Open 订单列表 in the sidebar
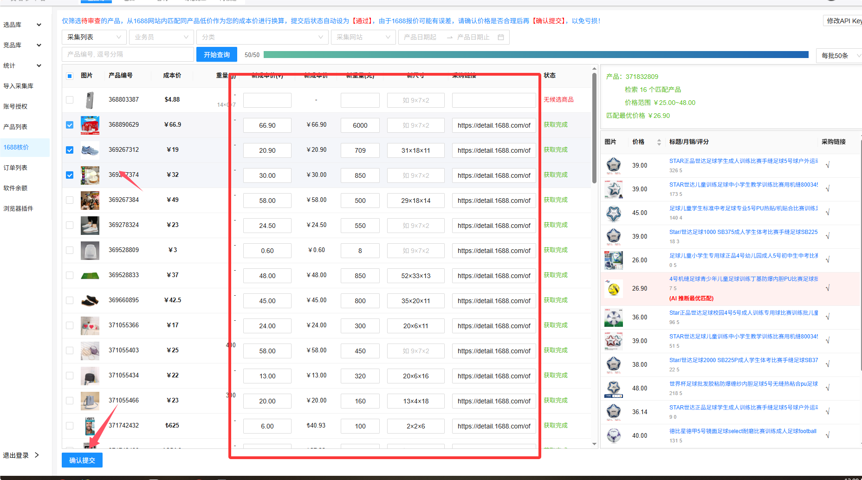 click(16, 168)
